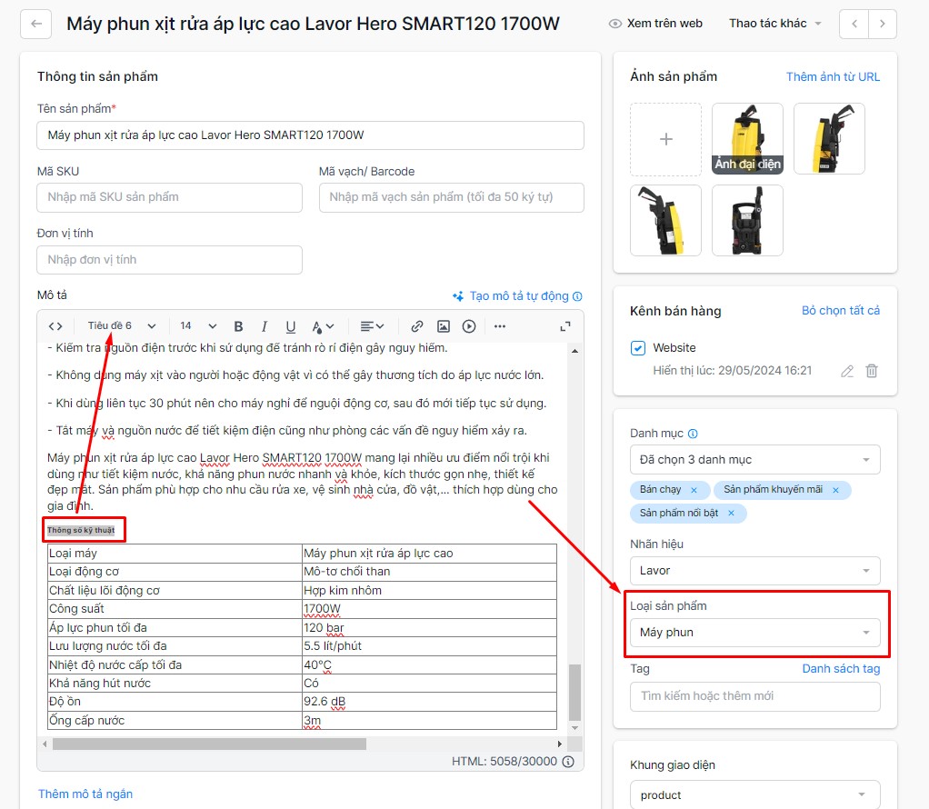Click editor scroll down arrow
The height and width of the screenshot is (809, 929).
[574, 728]
